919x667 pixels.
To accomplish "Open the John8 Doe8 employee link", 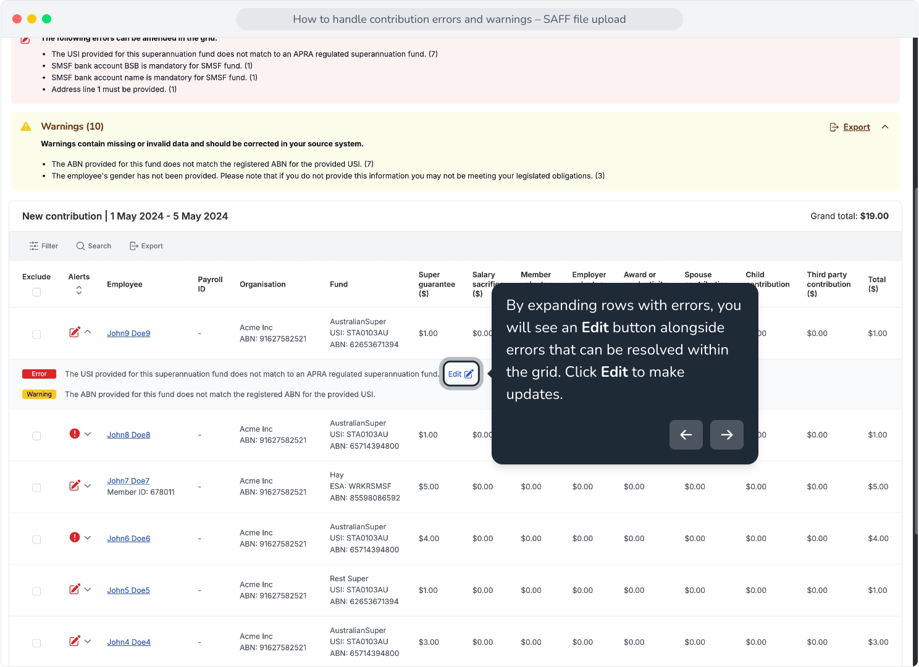I will (128, 435).
